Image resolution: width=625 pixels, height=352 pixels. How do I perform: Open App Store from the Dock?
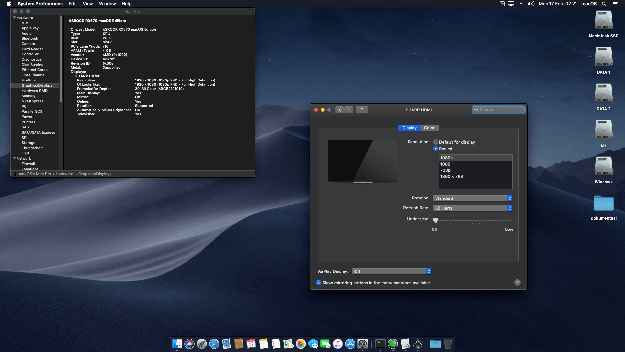[350, 344]
